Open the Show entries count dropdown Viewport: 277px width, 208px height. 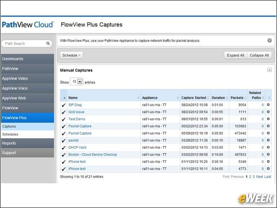pos(77,81)
